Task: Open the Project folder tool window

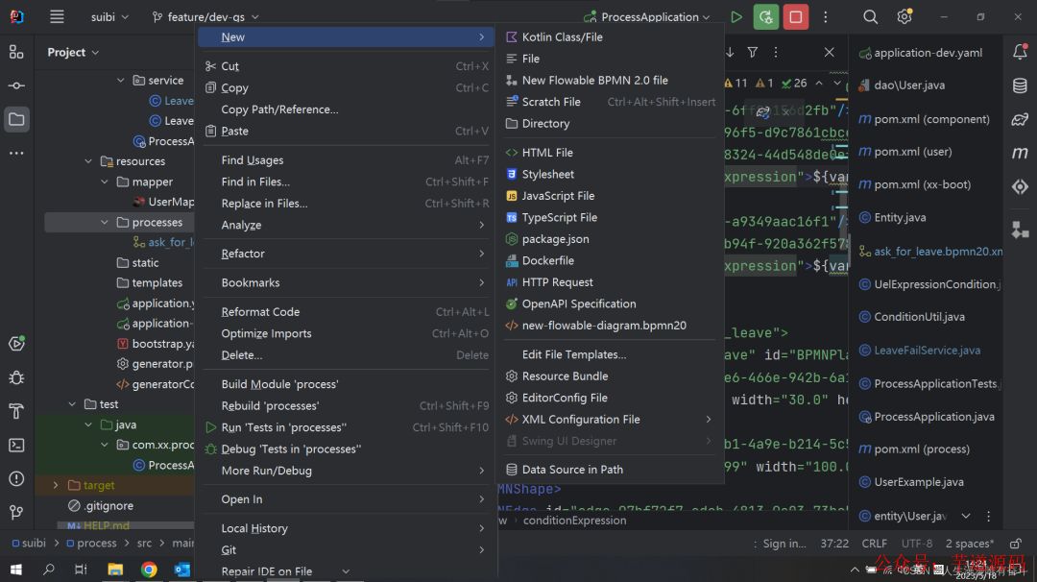Action: tap(16, 120)
